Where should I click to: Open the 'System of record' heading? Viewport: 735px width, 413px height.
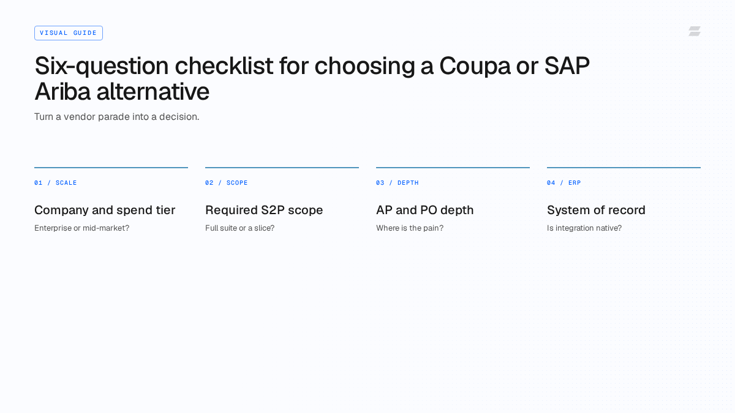point(596,210)
